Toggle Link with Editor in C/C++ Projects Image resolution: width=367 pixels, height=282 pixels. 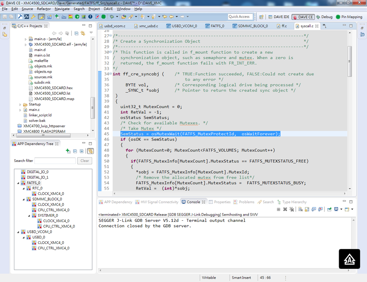tap(83, 33)
